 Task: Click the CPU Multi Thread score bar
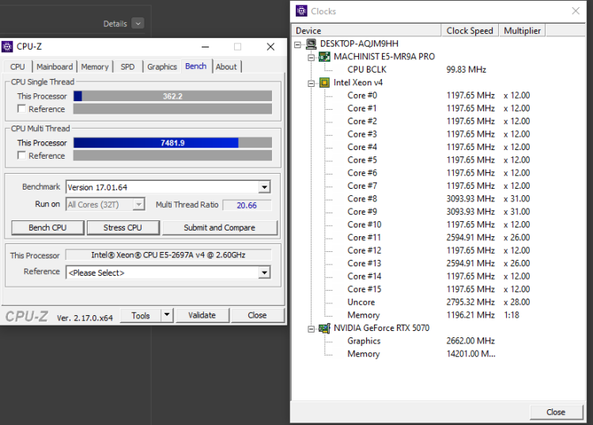(172, 143)
